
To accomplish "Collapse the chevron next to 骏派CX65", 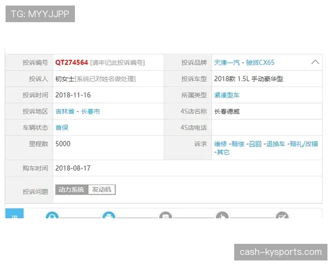I will pos(315,62).
